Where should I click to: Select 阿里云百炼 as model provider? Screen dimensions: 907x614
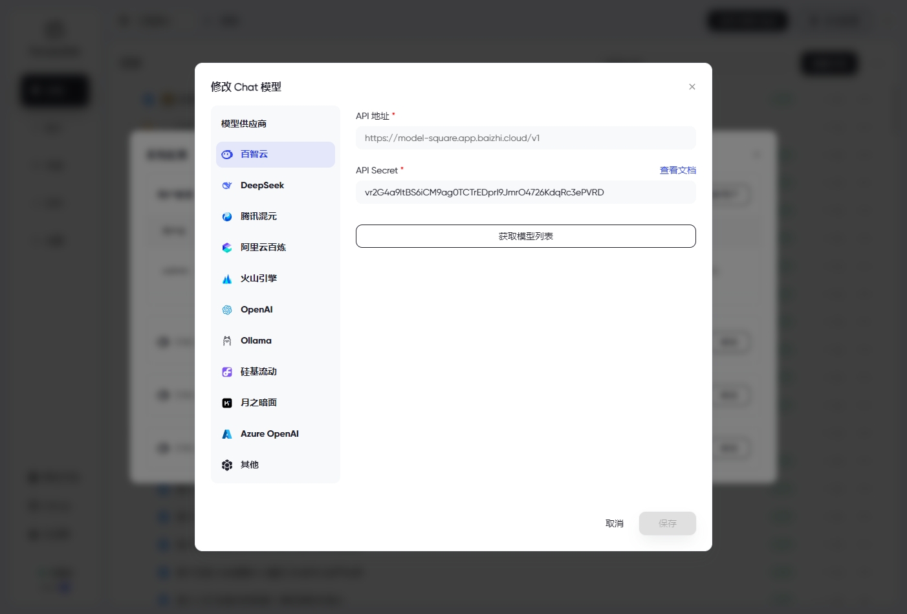tap(276, 248)
